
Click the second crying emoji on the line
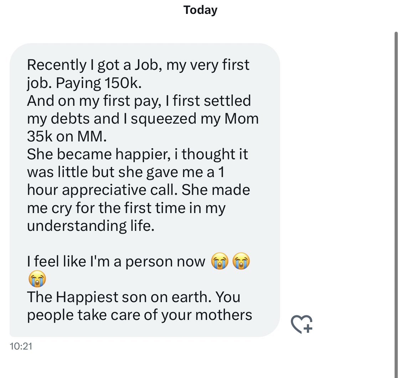pyautogui.click(x=241, y=261)
